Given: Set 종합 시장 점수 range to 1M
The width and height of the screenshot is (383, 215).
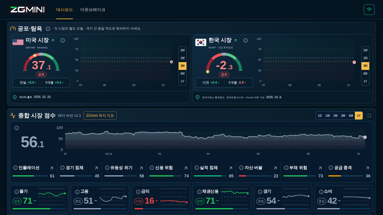Looking at the screenshot, I should click(x=336, y=115).
